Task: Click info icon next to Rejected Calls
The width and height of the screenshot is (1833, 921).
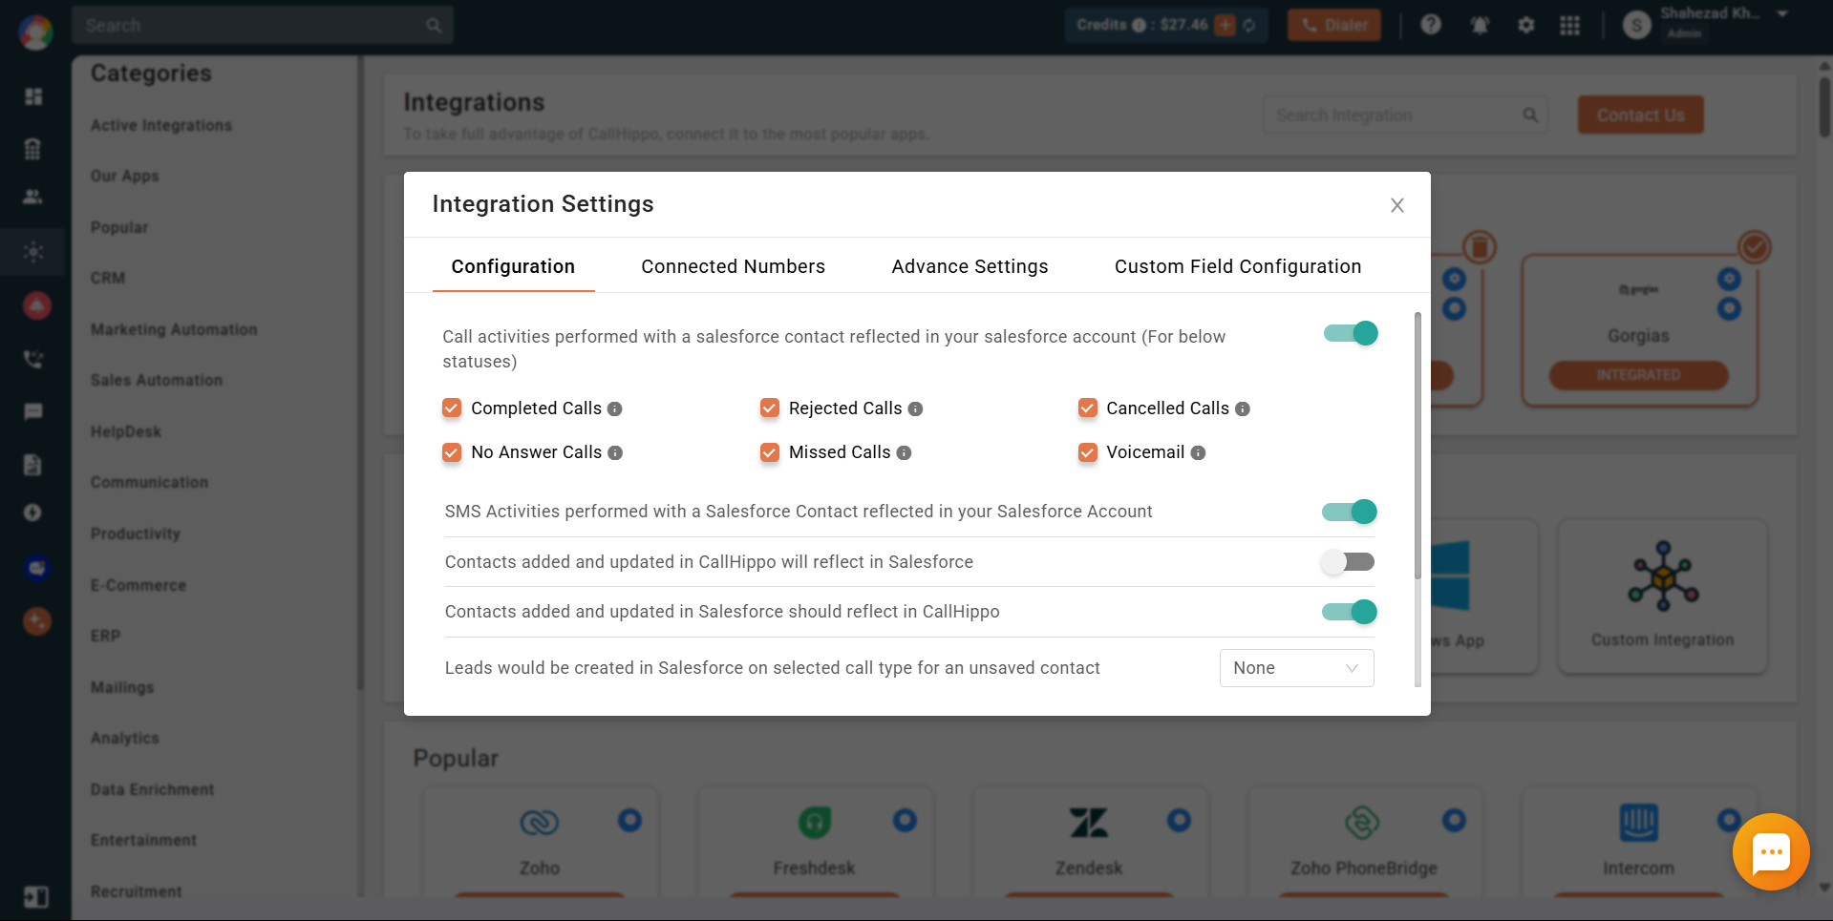Action: point(915,408)
